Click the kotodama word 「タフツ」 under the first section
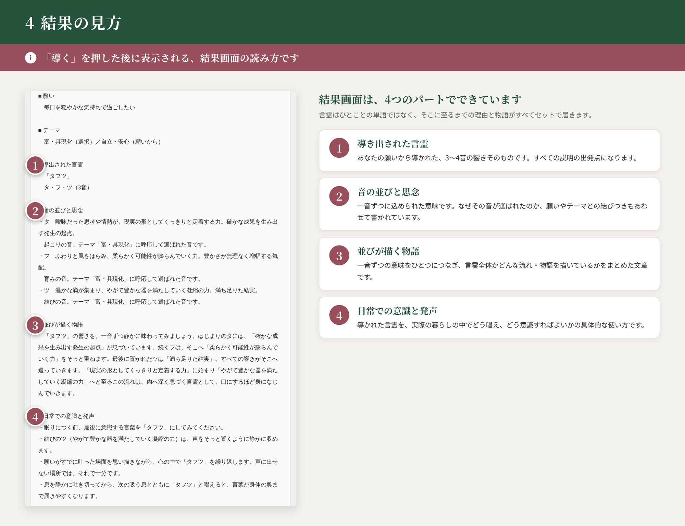 click(58, 176)
